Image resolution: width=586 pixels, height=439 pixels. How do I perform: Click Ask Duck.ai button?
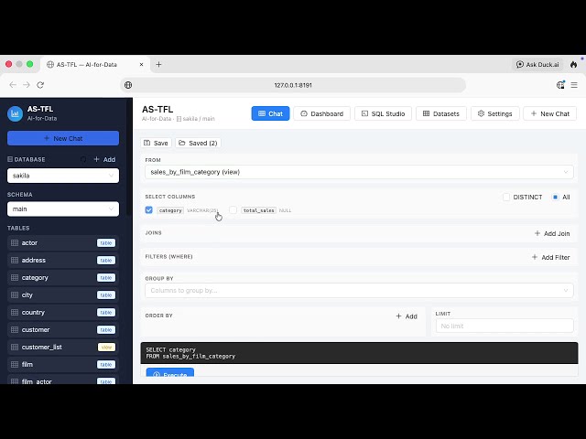537,65
